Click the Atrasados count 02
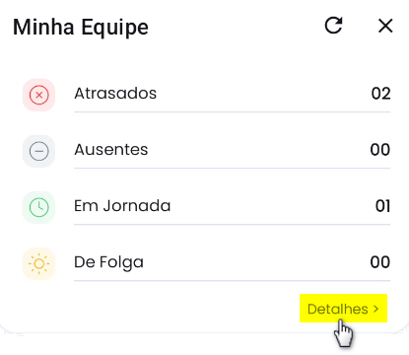This screenshot has height=355, width=409. coord(380,94)
